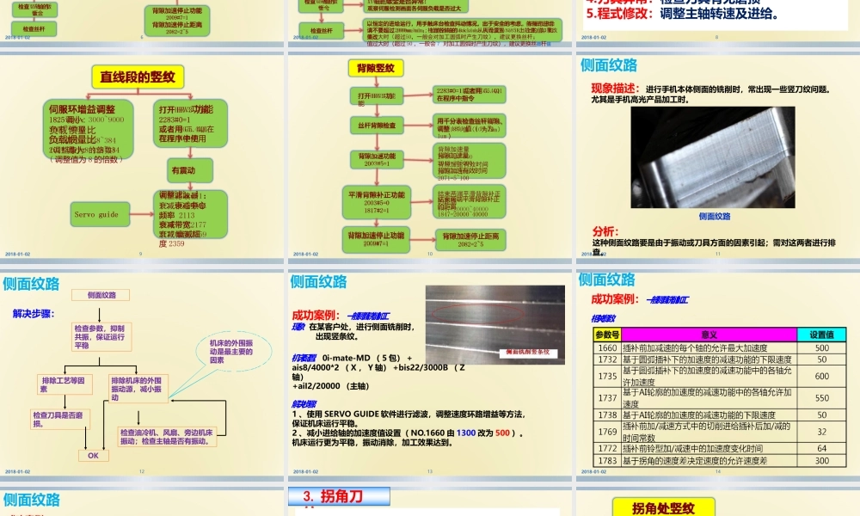
Task: Click the 背隙加速停止距离 2082=2~5 box, slide 10
Action: 470,240
